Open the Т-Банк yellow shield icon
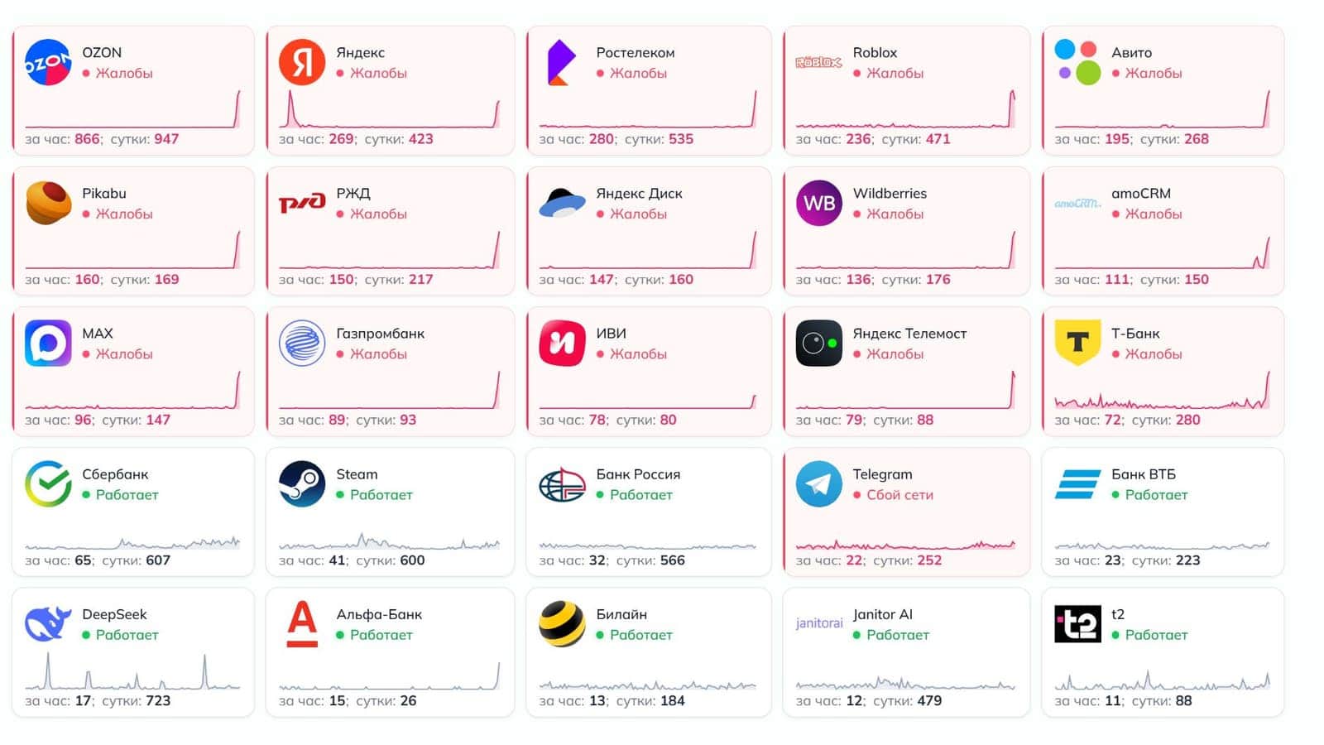Image resolution: width=1324 pixels, height=745 pixels. 1077,343
